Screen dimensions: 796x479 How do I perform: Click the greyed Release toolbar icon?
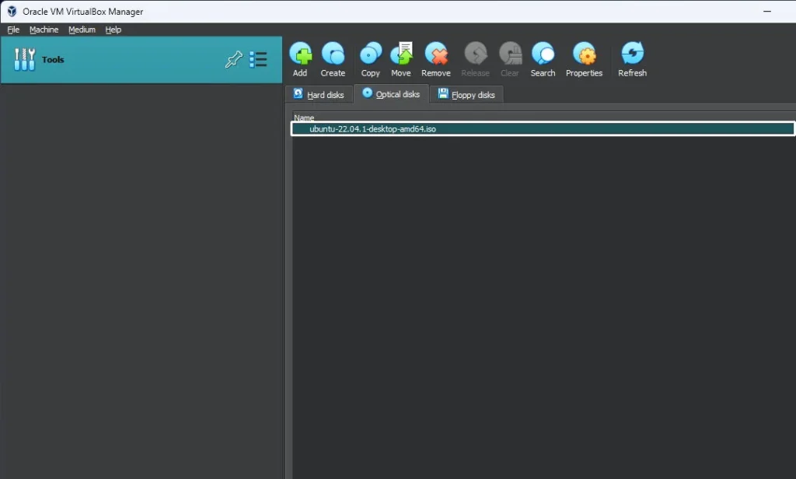coord(476,54)
